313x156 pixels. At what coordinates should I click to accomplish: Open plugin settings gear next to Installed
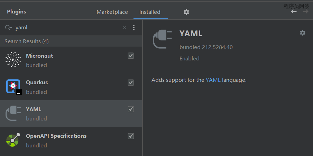(x=186, y=12)
